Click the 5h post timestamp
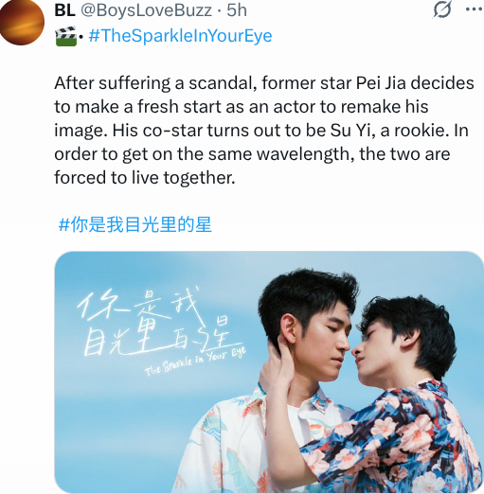 [237, 10]
